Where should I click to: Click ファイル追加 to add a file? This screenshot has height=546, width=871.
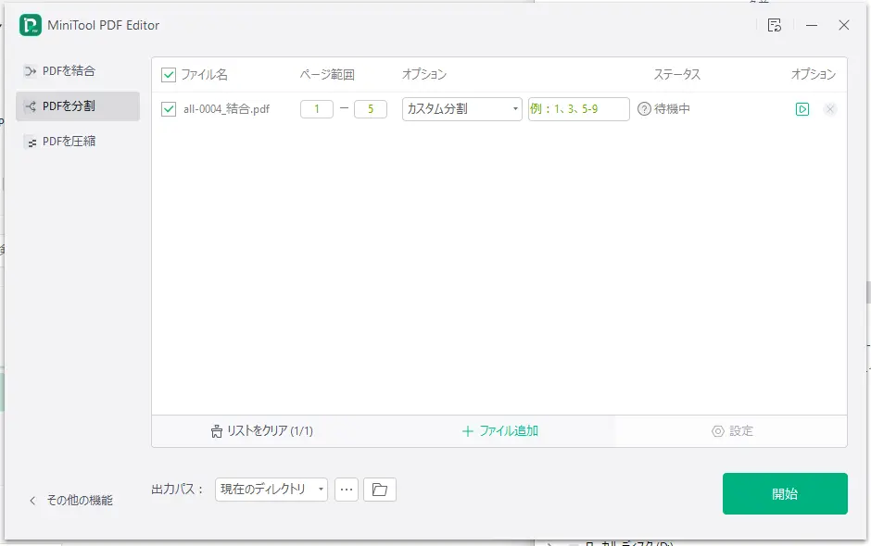tap(500, 431)
